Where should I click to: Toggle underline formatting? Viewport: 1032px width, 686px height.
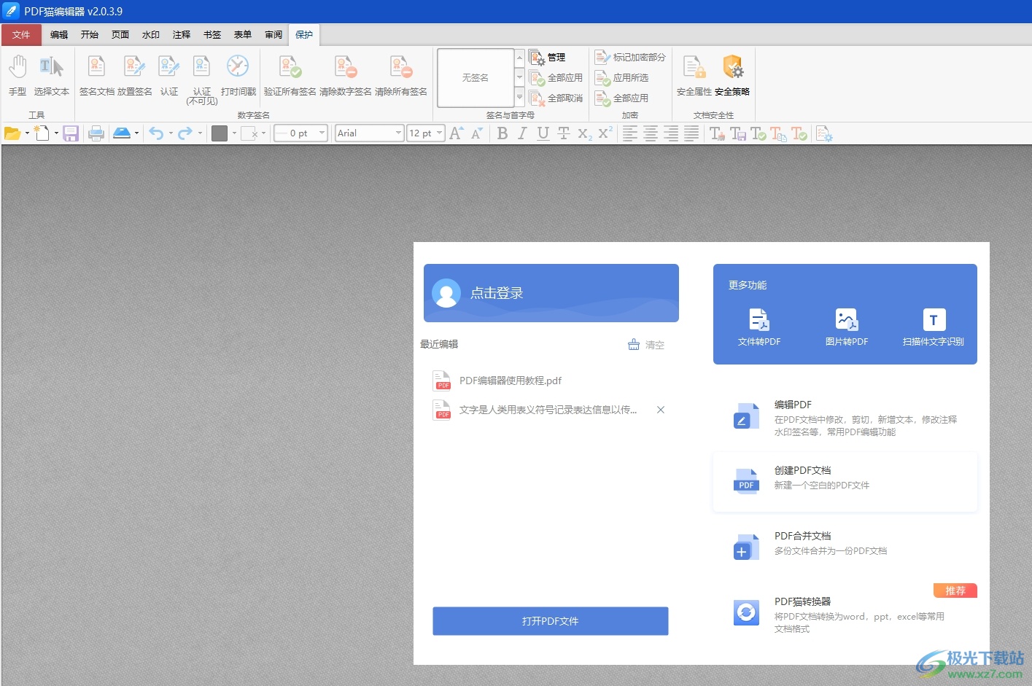point(543,133)
